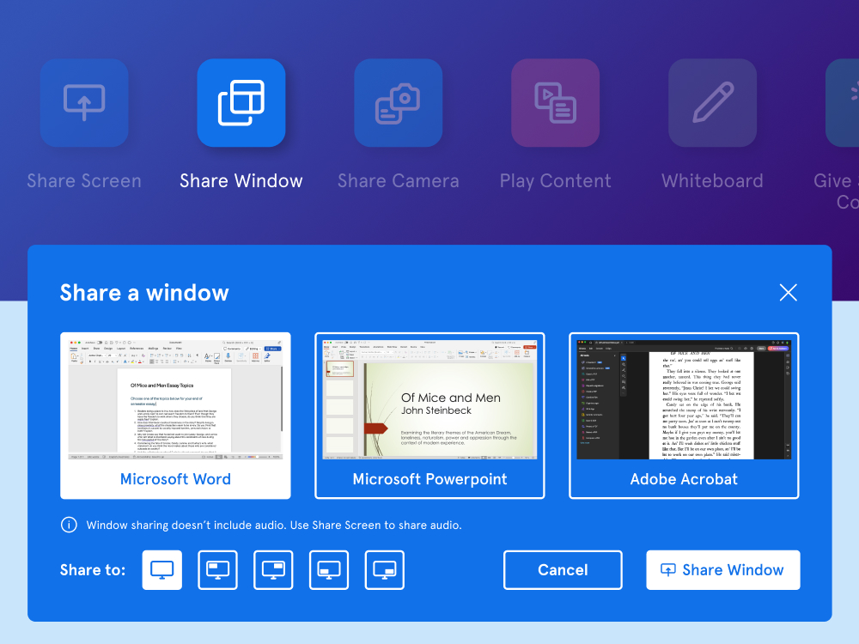Click the partially visible icon after Whiteboard
Screen dimensions: 859x644
click(844, 103)
